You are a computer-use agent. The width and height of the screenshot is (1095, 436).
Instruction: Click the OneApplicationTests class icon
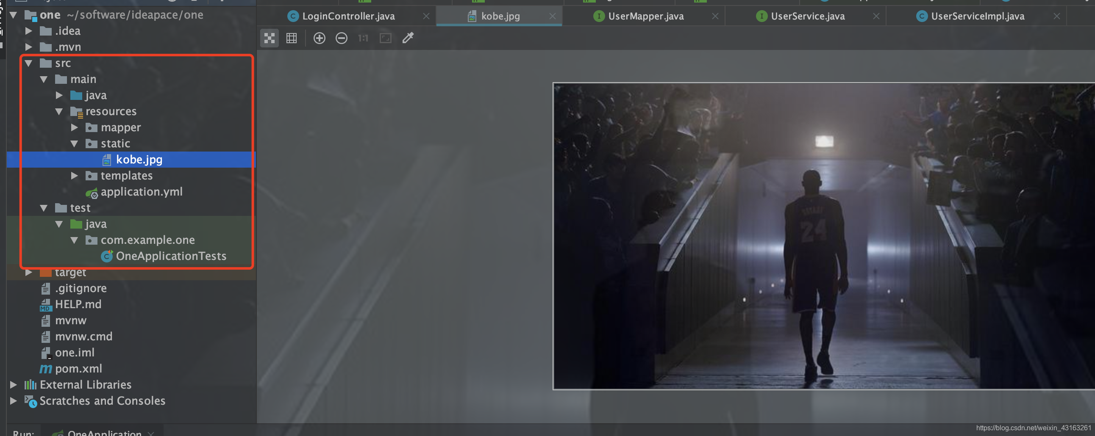click(x=107, y=256)
